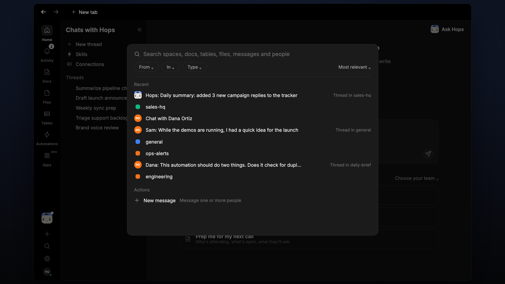
Task: Open the Hops Daily summary result
Action: [x=252, y=95]
